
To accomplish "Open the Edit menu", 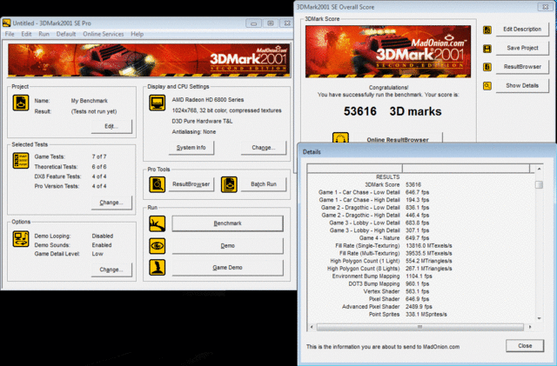I will pyautogui.click(x=26, y=34).
